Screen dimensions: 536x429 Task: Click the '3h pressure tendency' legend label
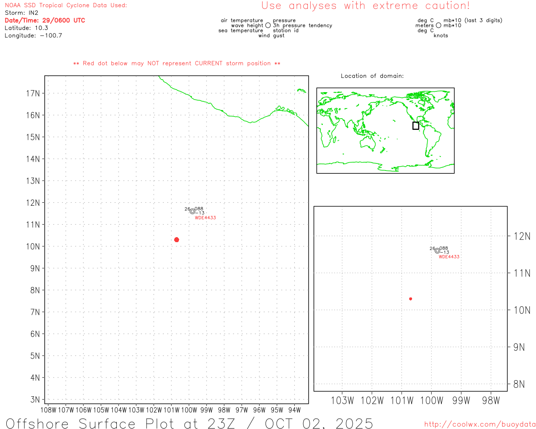[x=302, y=26]
